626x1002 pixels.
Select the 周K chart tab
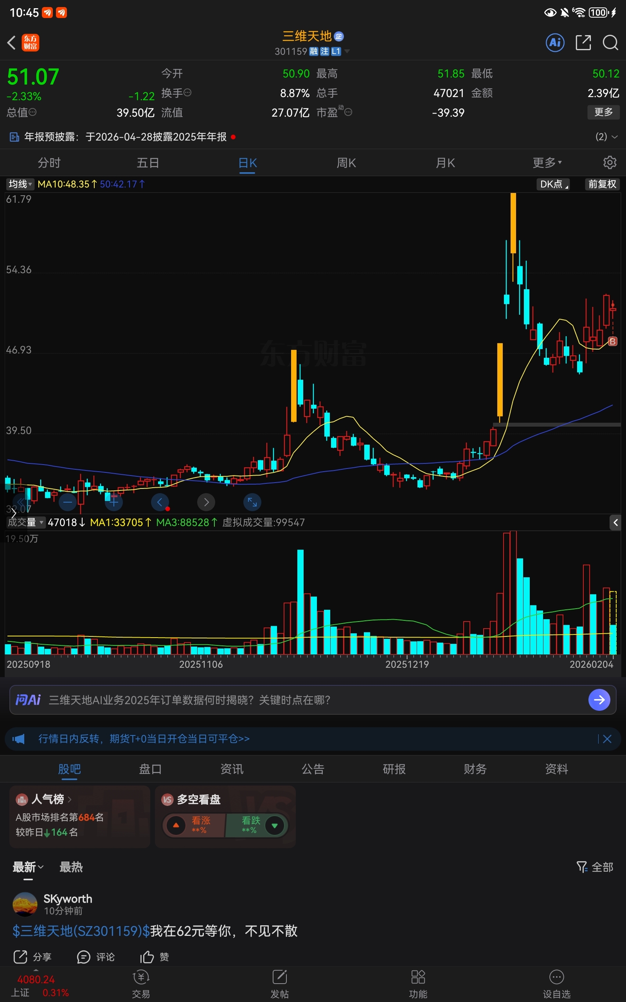(x=346, y=162)
